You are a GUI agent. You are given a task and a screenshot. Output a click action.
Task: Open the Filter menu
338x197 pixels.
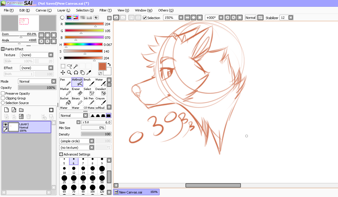pyautogui.click(x=105, y=10)
